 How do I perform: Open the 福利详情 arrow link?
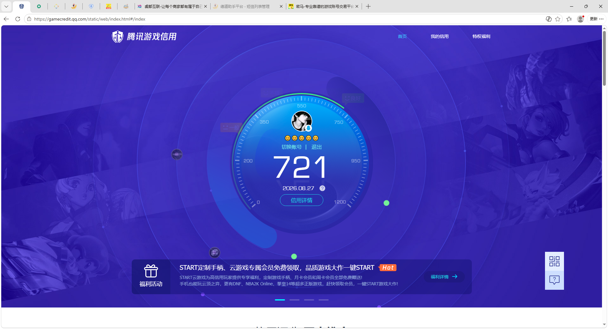(x=444, y=277)
